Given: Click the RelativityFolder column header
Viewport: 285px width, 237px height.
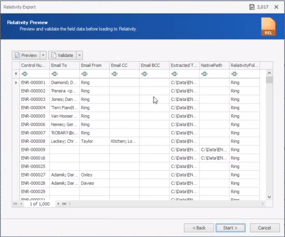Looking at the screenshot, I should 245,65.
